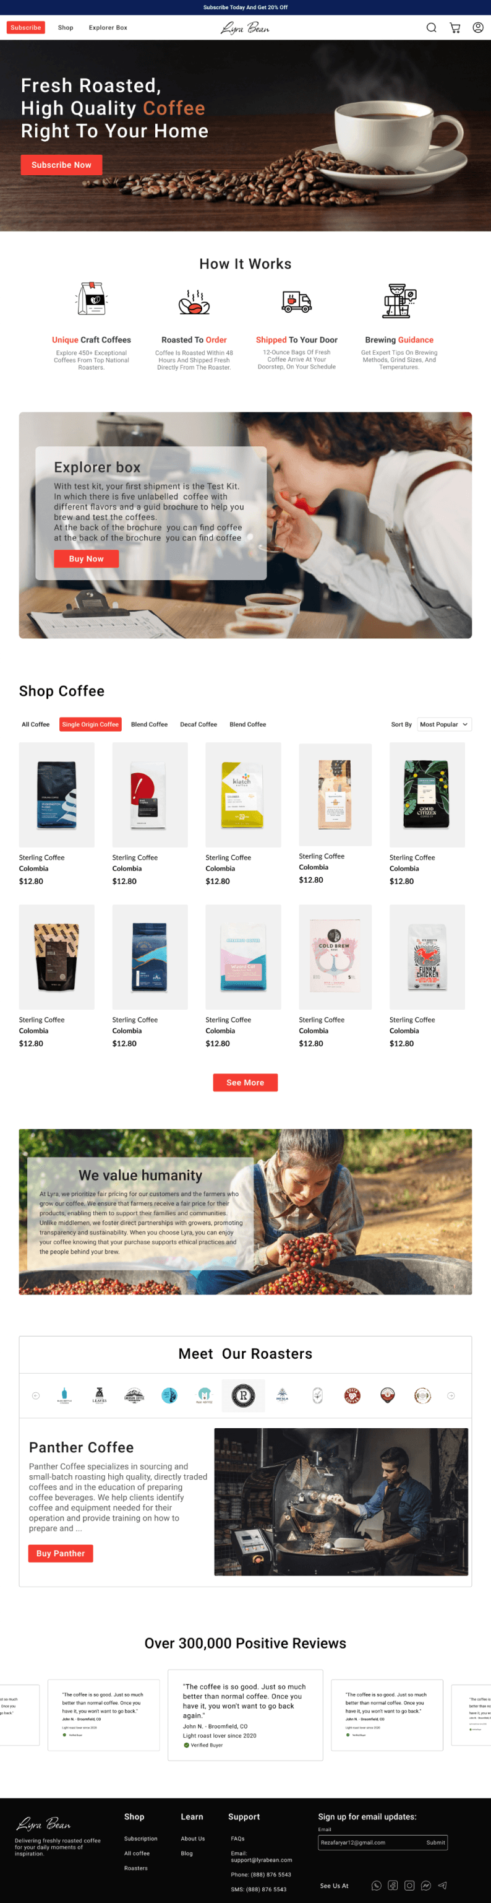Open the Good Citizen coffee bag thumbnail

point(427,795)
